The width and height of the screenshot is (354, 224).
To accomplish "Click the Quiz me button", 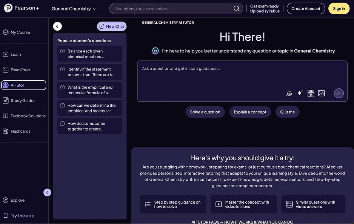I will (288, 112).
